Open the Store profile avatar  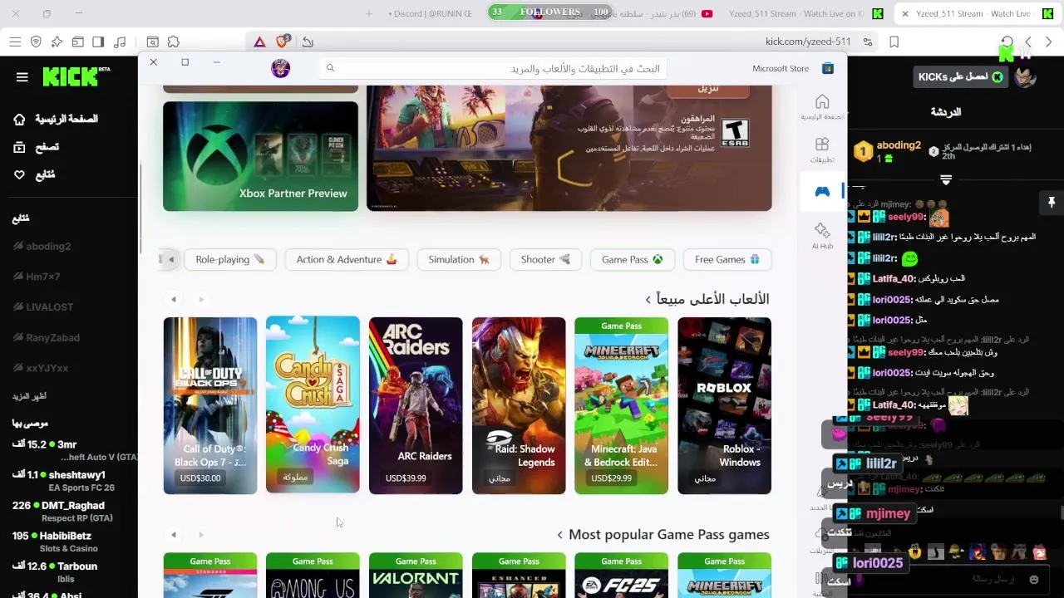[281, 69]
